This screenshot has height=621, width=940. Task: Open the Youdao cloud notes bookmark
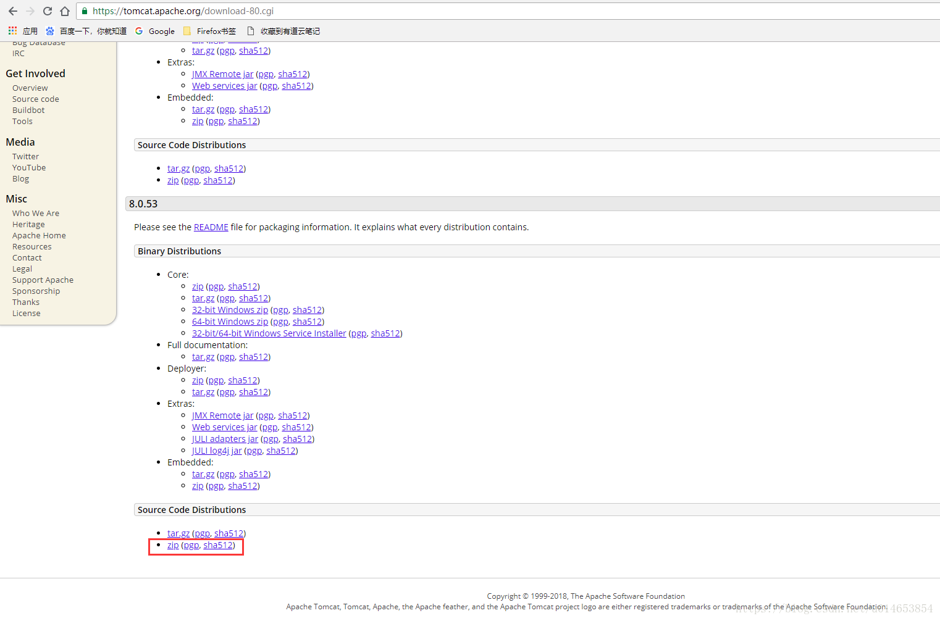(x=283, y=31)
